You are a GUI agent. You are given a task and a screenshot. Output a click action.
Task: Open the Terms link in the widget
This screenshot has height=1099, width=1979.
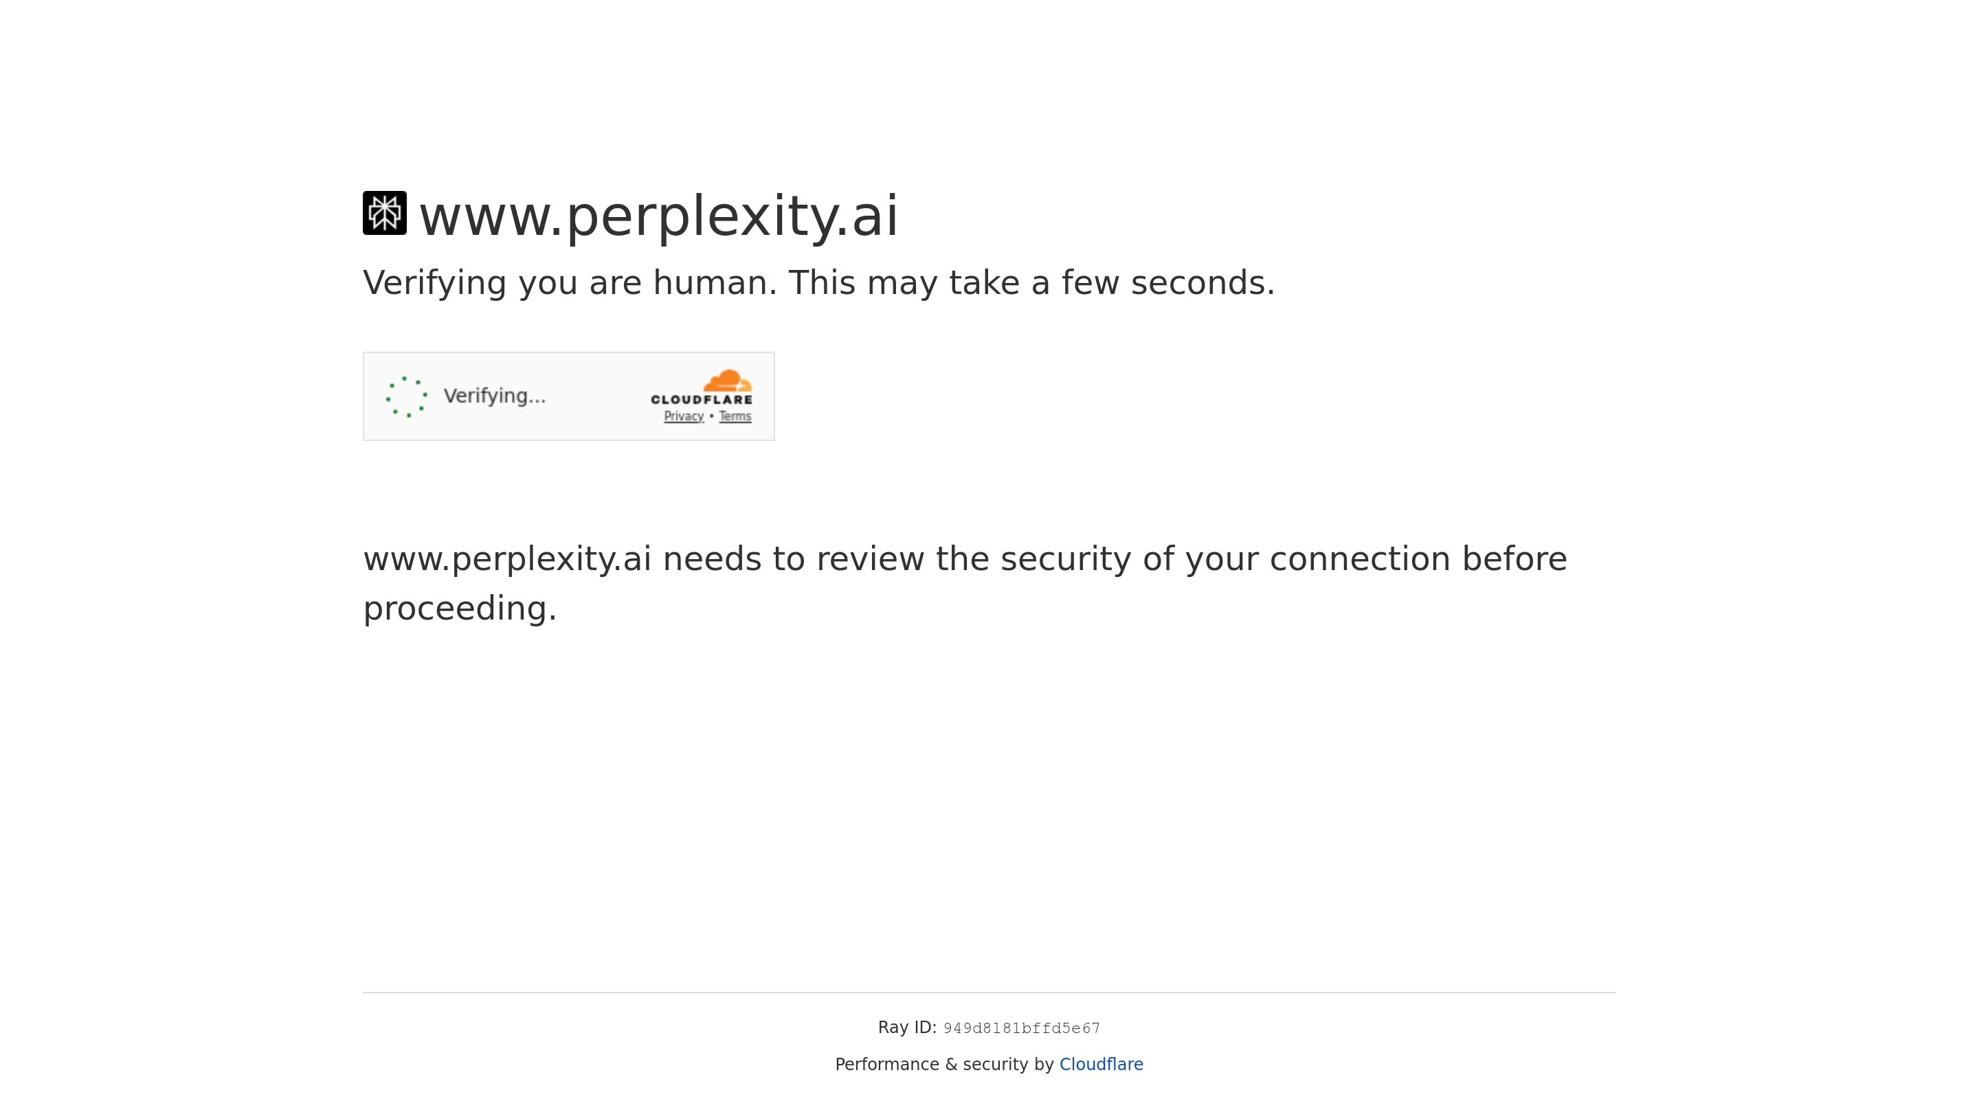click(735, 416)
